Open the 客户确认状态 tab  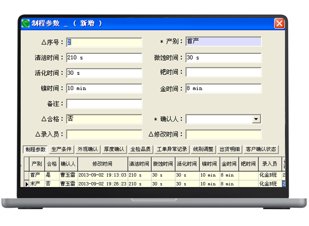(261, 149)
